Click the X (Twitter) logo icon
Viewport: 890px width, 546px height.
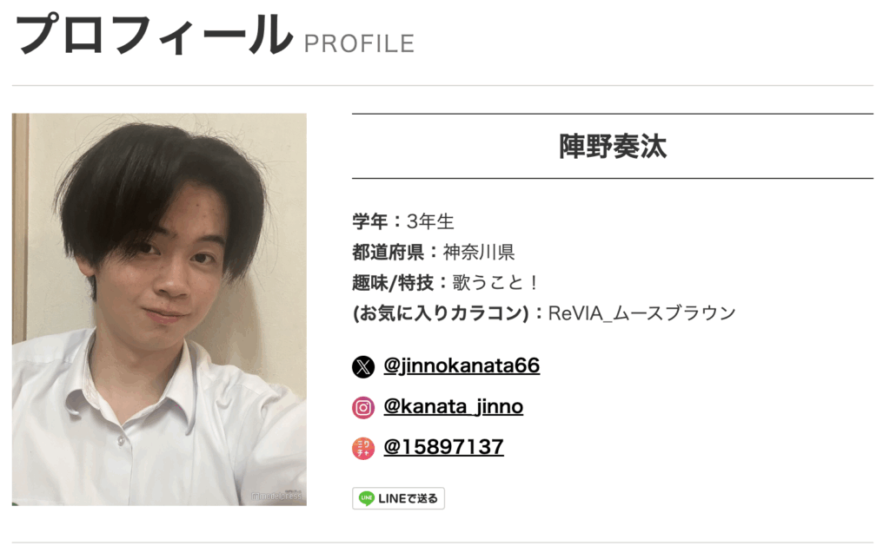[362, 367]
